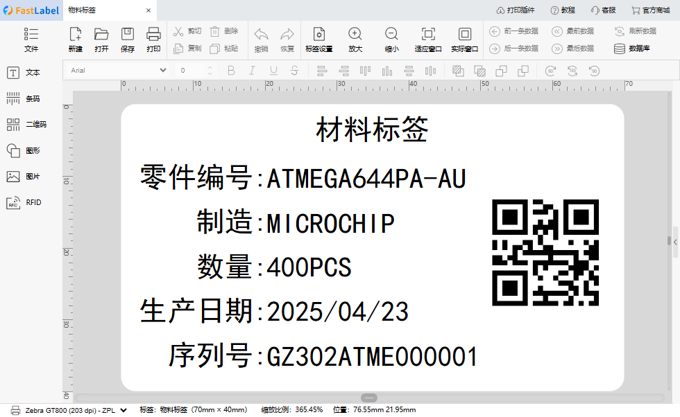Toggle strikethrough formatting

coord(294,71)
